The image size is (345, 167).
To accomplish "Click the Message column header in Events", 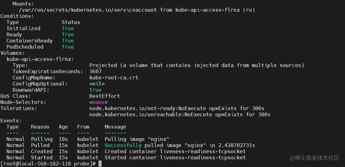I will pyautogui.click(x=115, y=127).
